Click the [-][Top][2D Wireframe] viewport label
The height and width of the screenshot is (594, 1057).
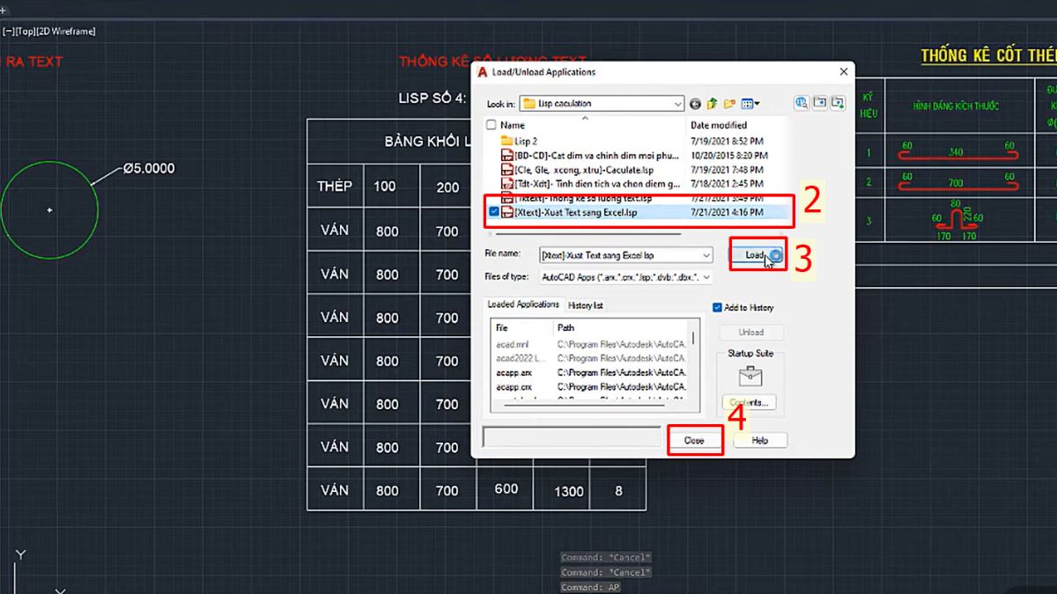coord(49,32)
